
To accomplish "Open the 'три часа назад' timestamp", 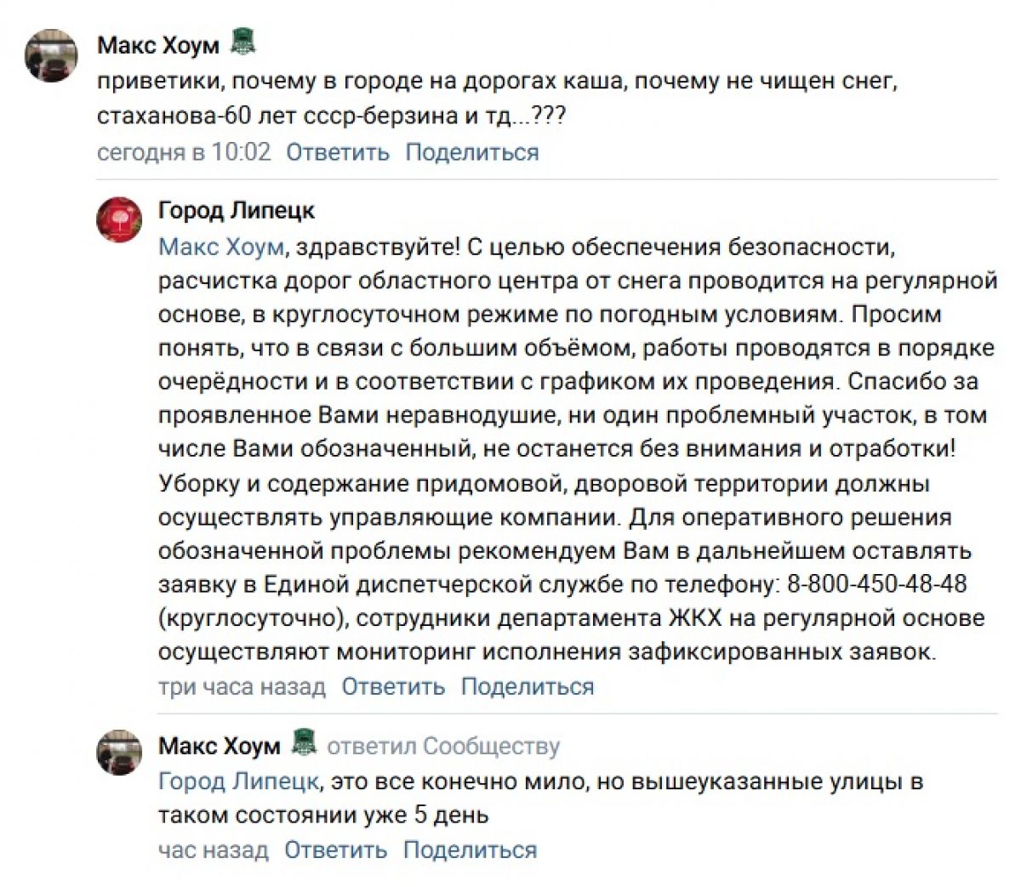I will (242, 686).
